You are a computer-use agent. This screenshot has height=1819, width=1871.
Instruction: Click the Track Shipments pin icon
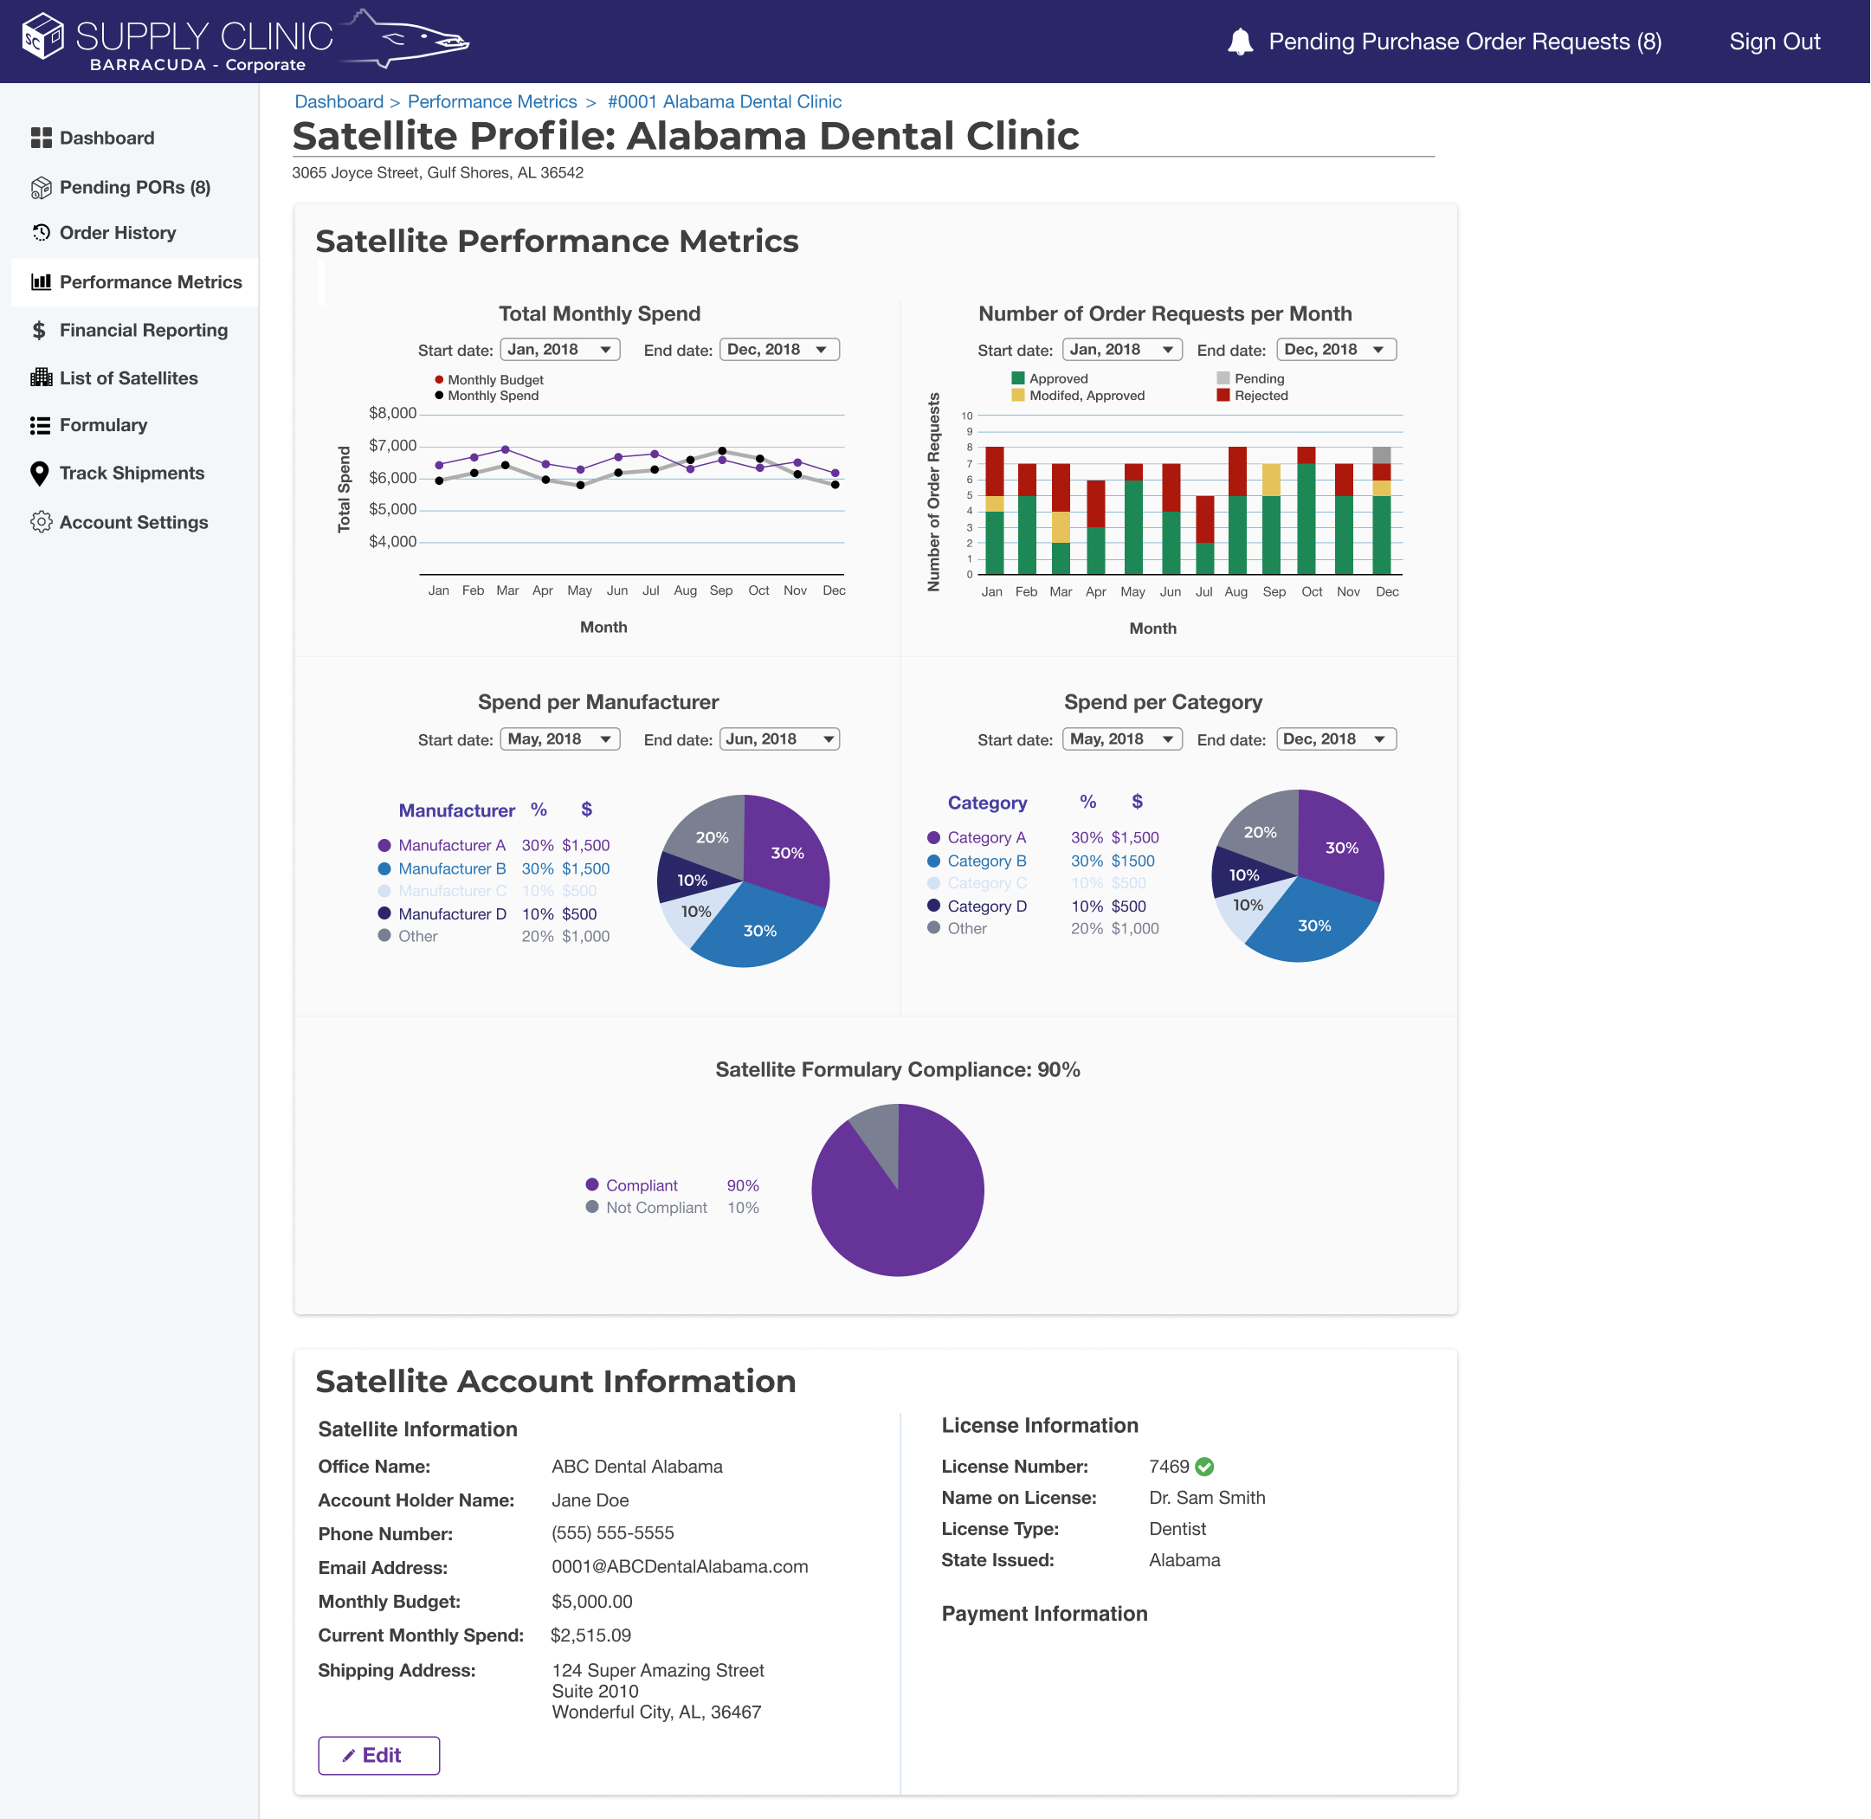tap(39, 474)
